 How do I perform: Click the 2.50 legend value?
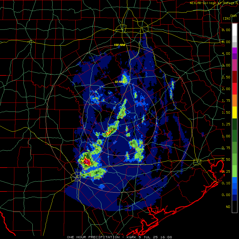[x=226, y=77]
